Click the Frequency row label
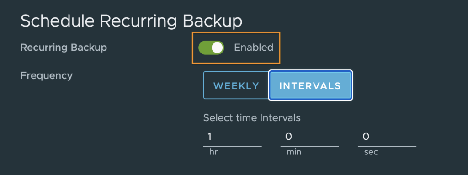 (47, 76)
